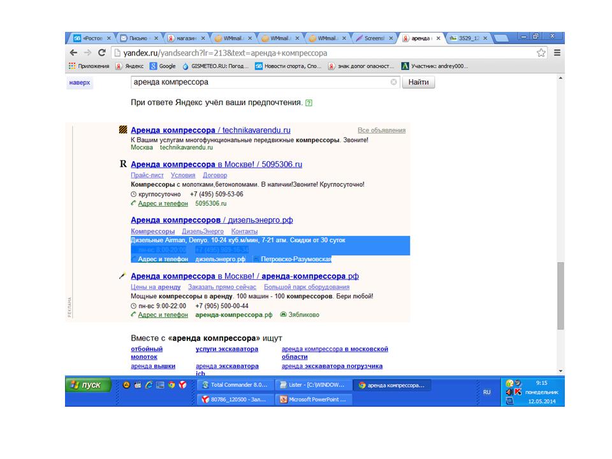The height and width of the screenshot is (459, 612).
Task: Switch to the Screenshot tab
Action: tap(374, 38)
